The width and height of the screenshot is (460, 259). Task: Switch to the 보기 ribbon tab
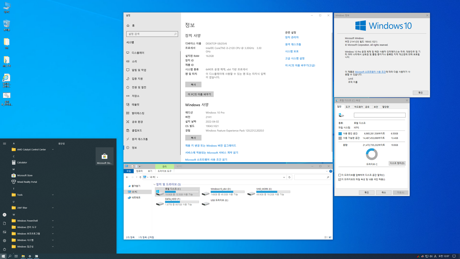pos(150,171)
